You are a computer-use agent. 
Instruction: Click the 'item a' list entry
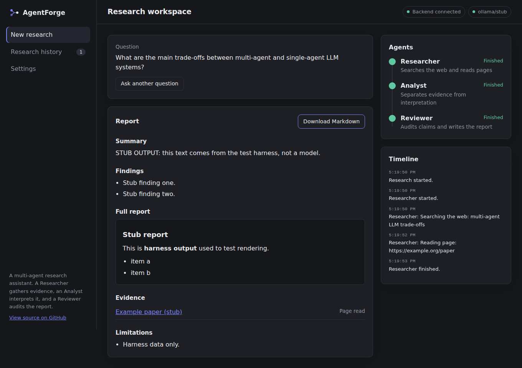pyautogui.click(x=140, y=261)
